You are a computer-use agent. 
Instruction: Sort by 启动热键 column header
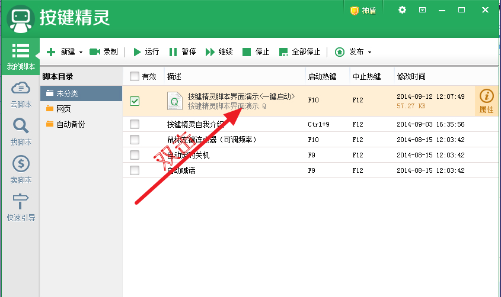pos(322,76)
